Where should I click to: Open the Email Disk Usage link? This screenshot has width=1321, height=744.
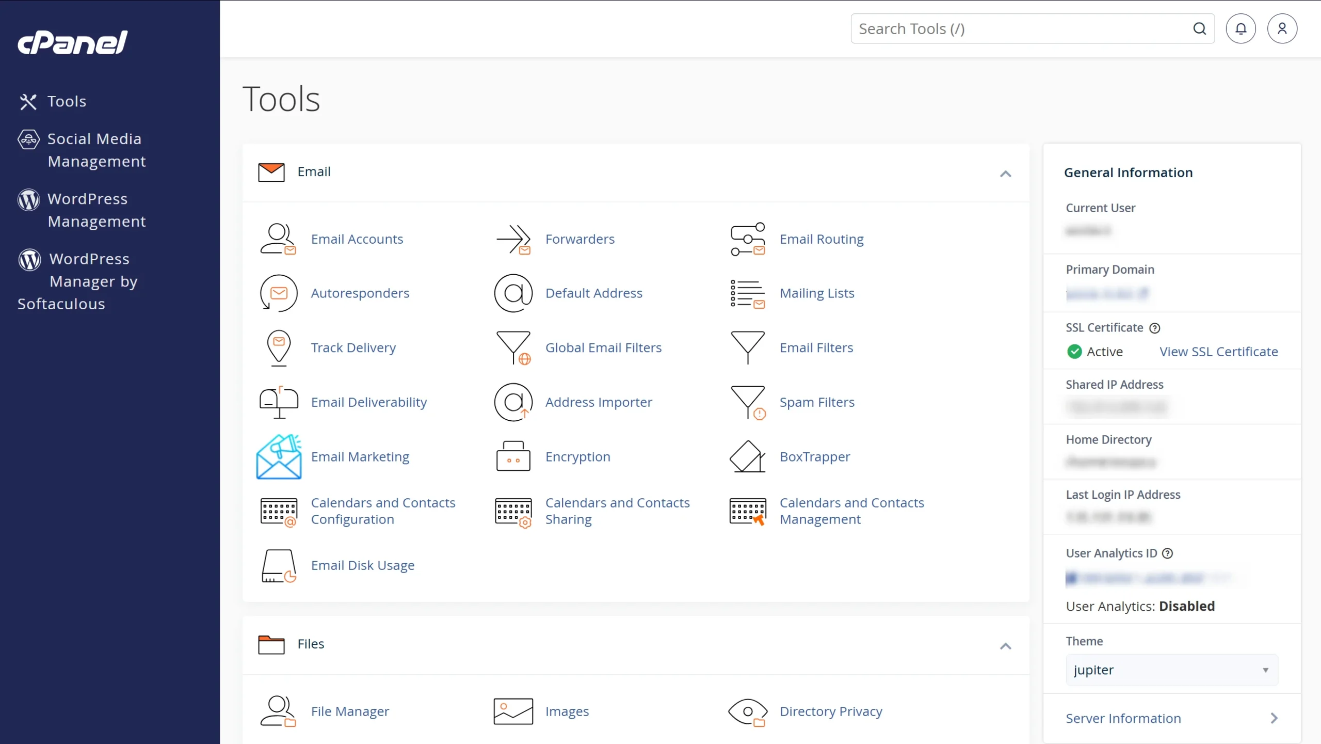pos(363,566)
